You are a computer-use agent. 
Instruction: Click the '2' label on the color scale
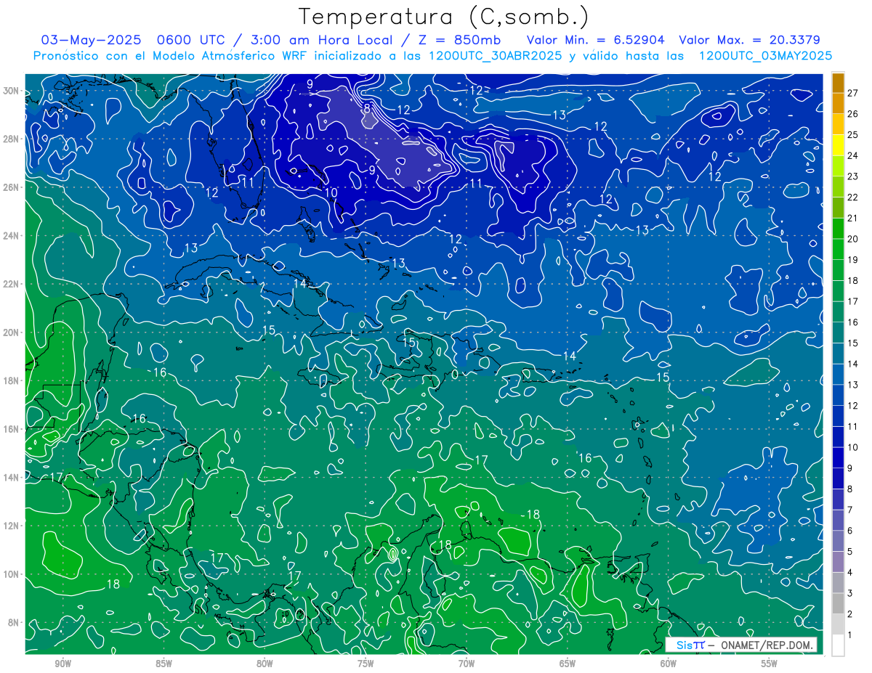[851, 614]
